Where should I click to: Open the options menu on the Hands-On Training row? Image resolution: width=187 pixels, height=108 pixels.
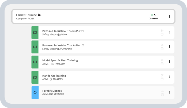tap(169, 77)
